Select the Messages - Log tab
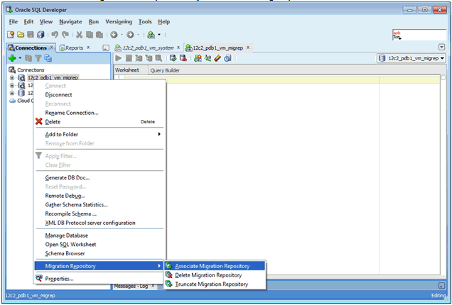This screenshot has width=452, height=305. 131,287
